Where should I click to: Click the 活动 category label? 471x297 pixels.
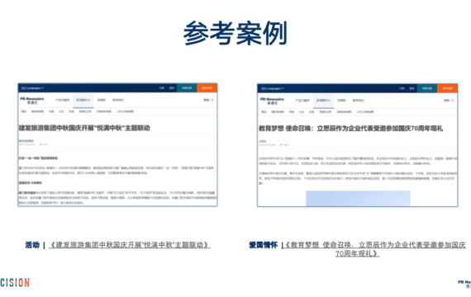pyautogui.click(x=32, y=245)
